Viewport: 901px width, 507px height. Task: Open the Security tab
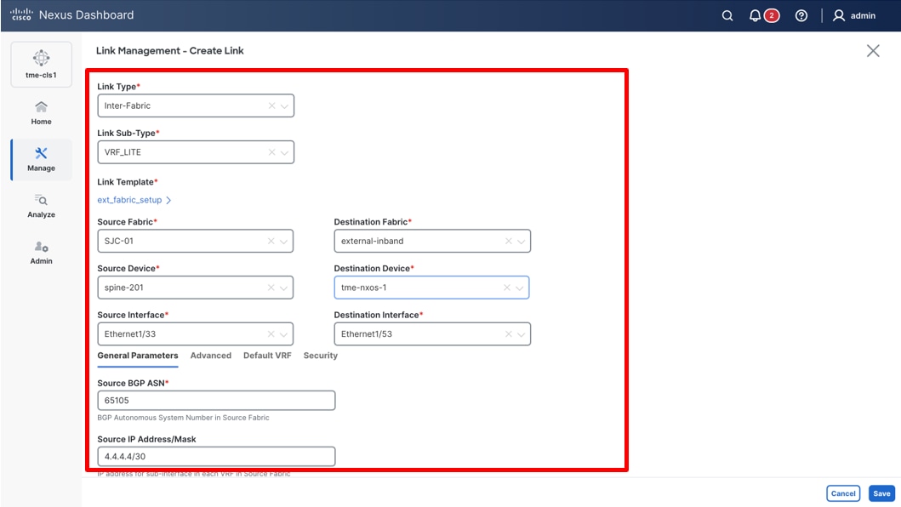321,356
